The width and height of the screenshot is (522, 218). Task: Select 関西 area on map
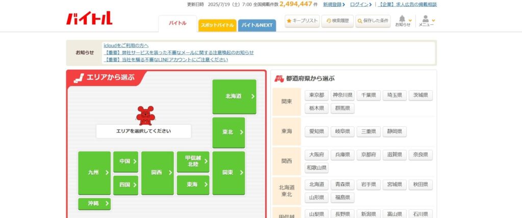click(158, 173)
